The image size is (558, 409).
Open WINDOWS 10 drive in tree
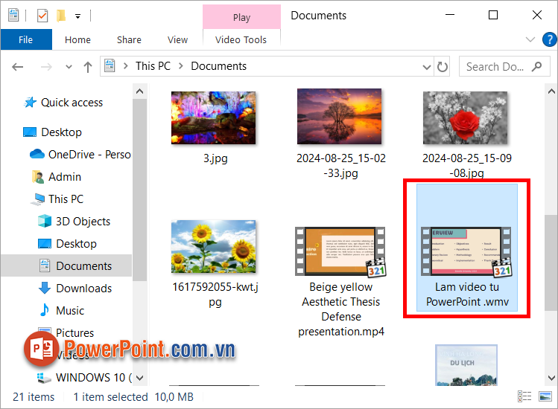pos(94,377)
